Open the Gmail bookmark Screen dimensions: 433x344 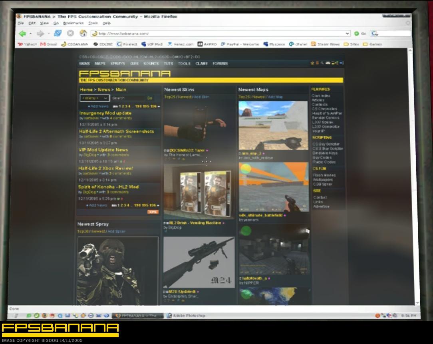pyautogui.click(x=49, y=44)
